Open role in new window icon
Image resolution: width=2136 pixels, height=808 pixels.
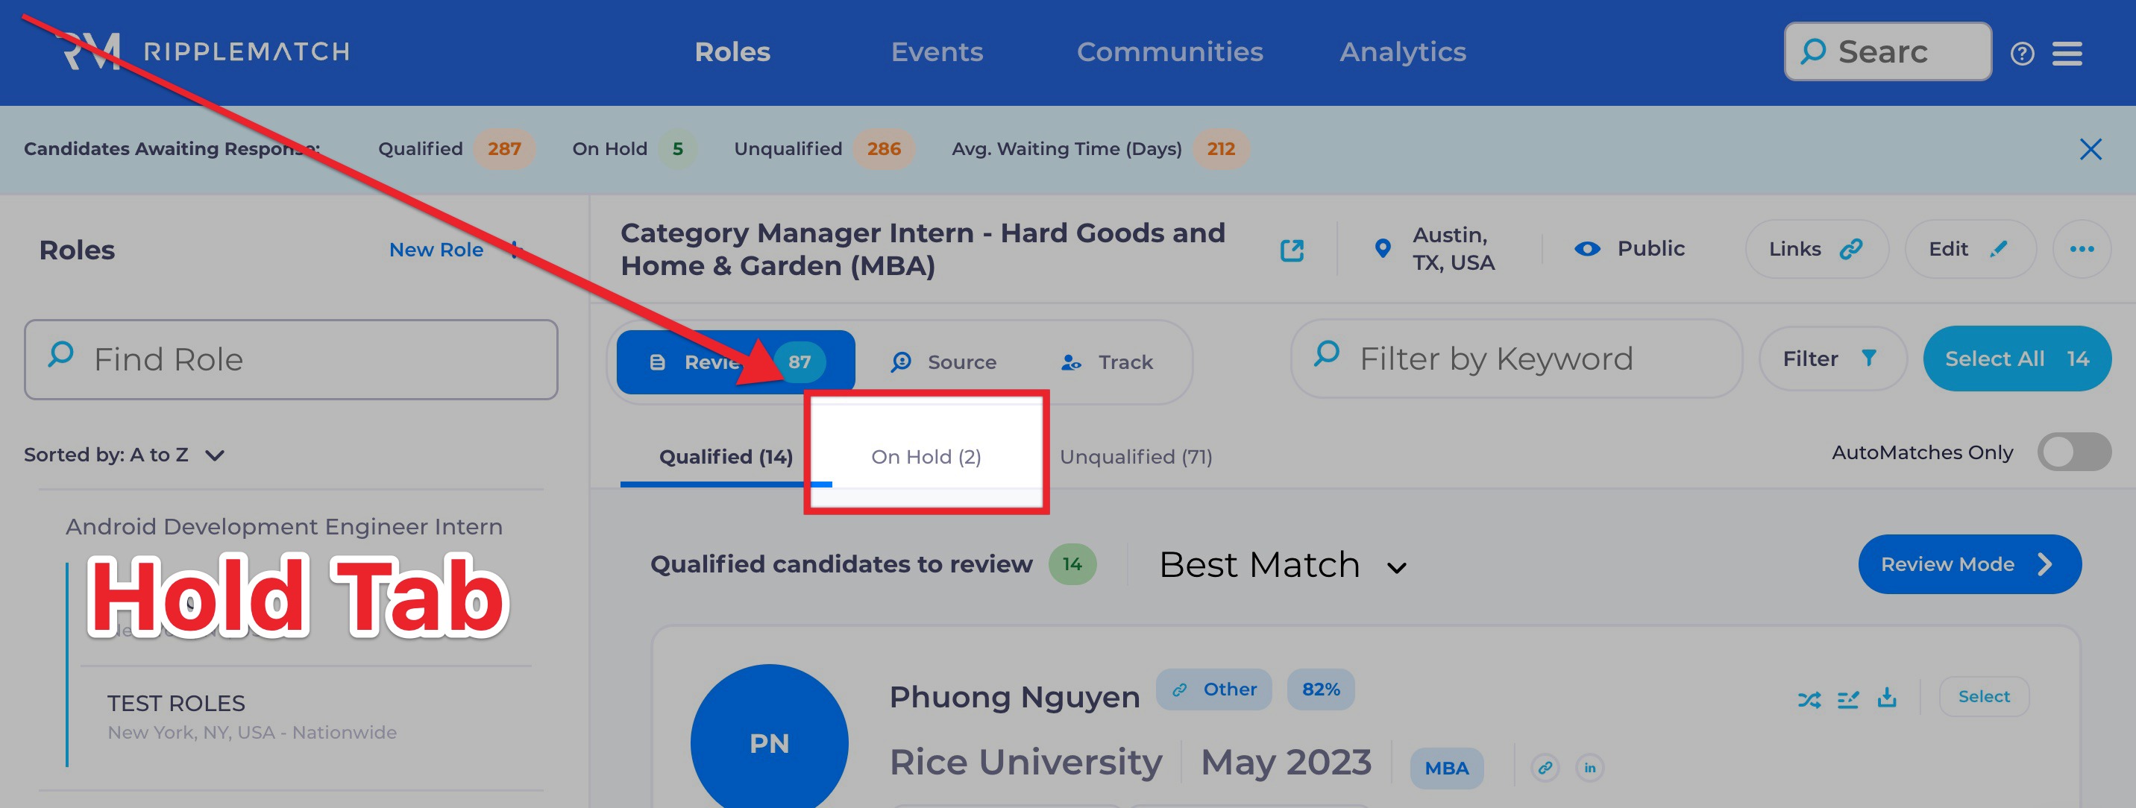pyautogui.click(x=1291, y=250)
